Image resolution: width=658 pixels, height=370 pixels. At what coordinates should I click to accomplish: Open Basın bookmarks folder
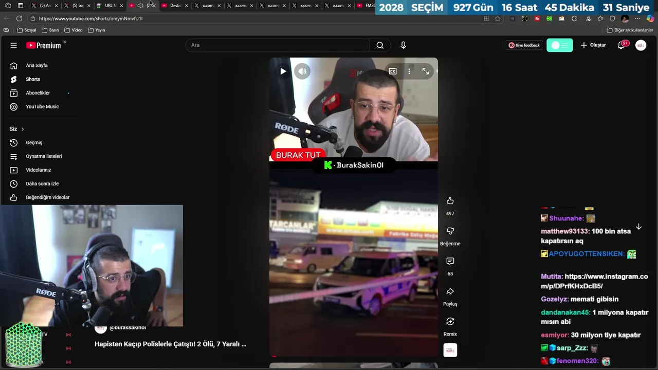[50, 30]
